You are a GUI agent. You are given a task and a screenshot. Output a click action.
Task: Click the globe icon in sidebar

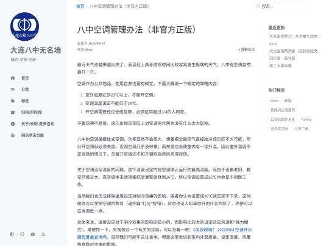click(13, 135)
